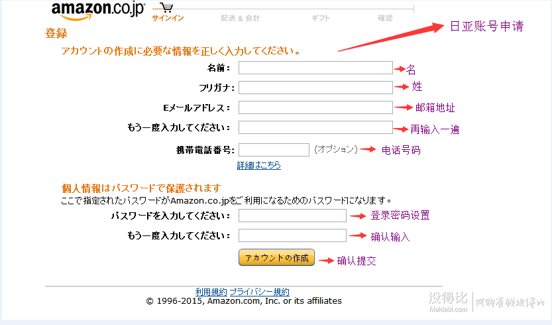Open the 利用規約 link

click(x=211, y=292)
